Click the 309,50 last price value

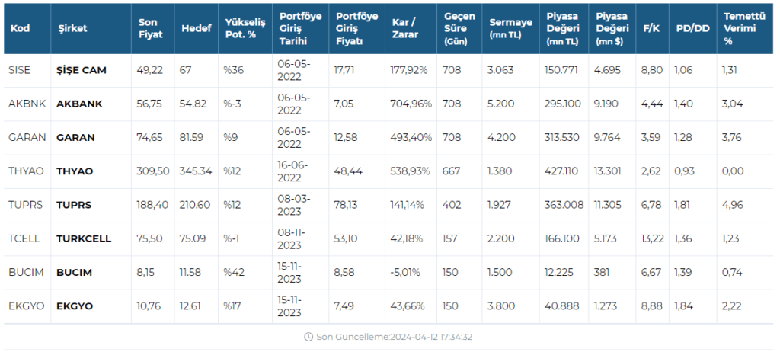coord(152,171)
